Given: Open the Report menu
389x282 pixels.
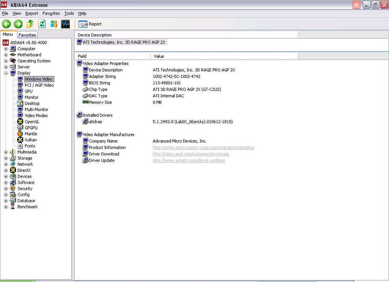Looking at the screenshot, I should 32,13.
